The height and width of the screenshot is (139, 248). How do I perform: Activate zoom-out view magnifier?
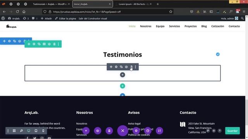(x=21, y=131)
